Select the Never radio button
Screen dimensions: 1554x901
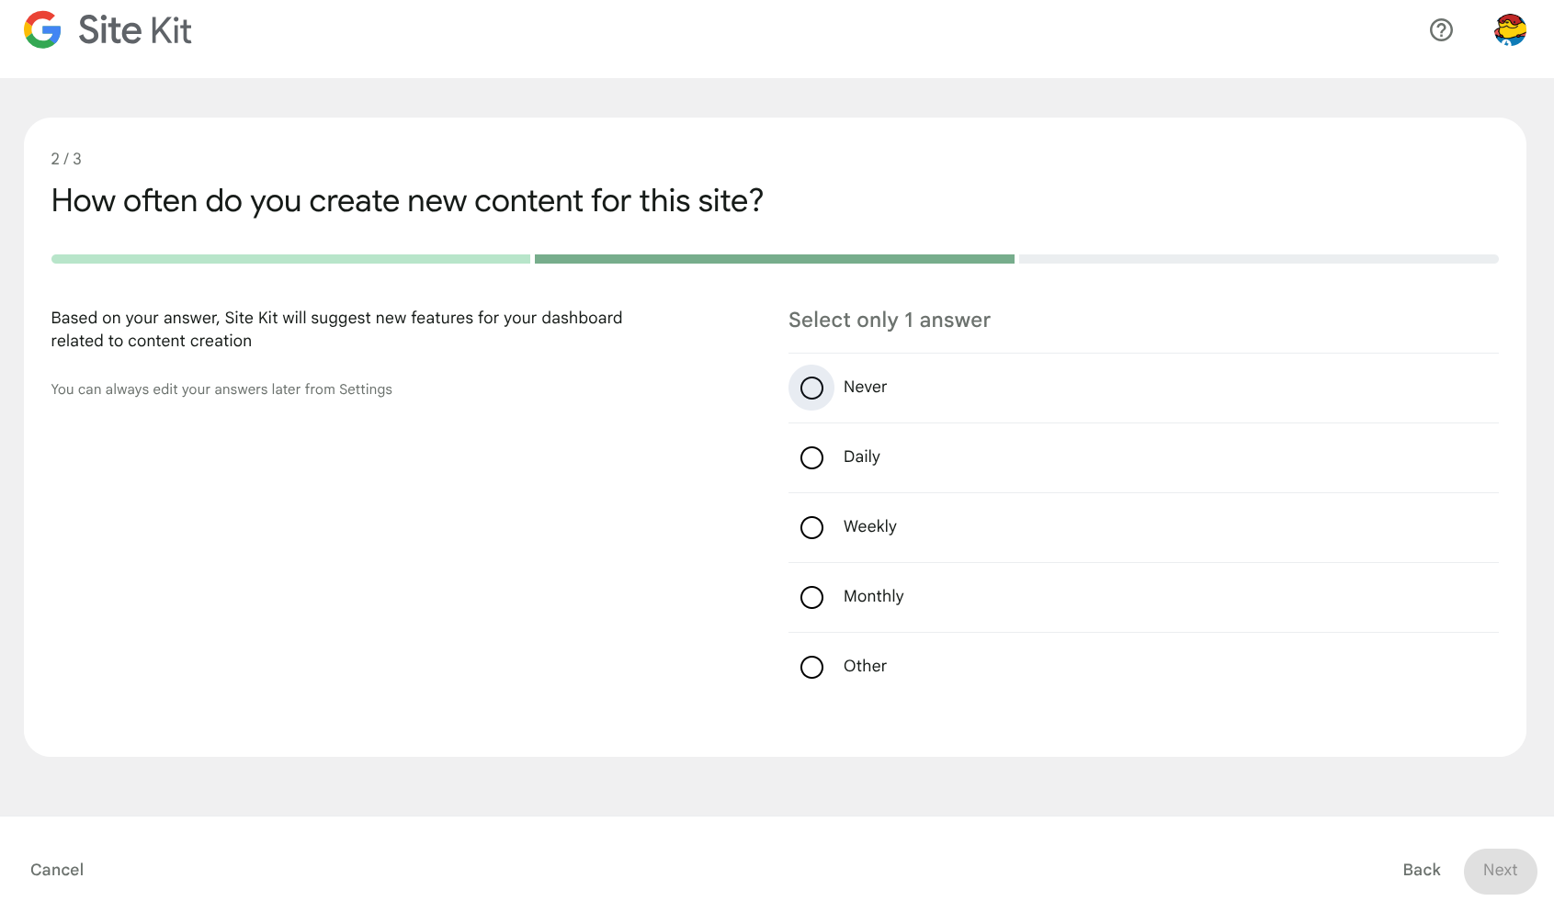click(x=811, y=388)
